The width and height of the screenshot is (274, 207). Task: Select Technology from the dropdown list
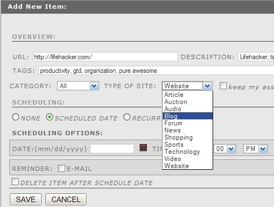coord(187,152)
